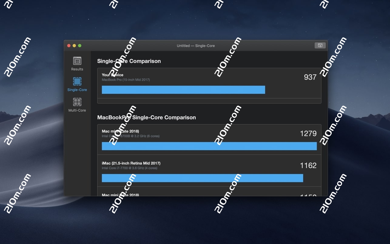
Task: Click the 'Your Device' label
Action: pyautogui.click(x=113, y=75)
